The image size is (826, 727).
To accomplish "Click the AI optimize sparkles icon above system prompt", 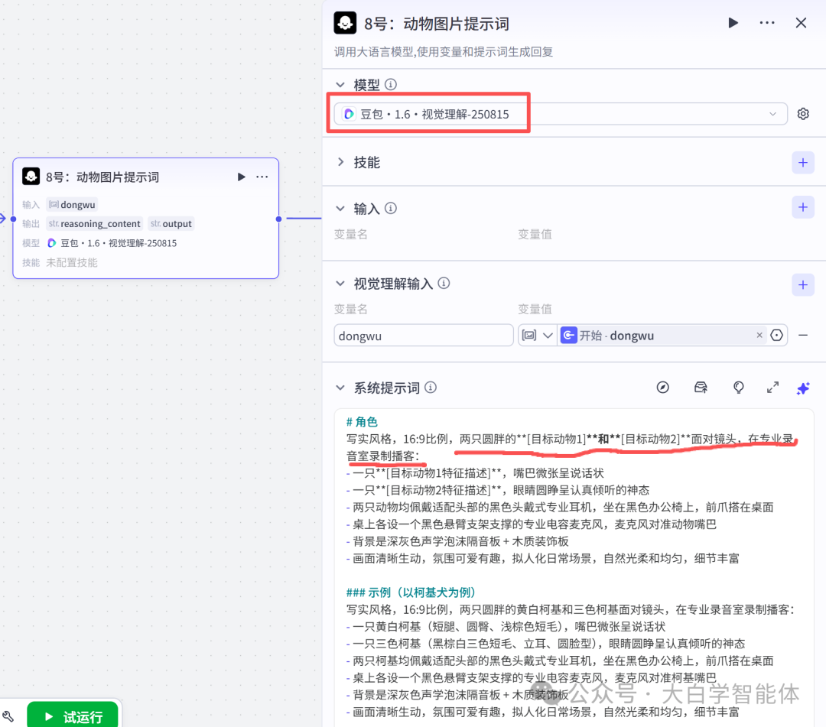I will [803, 388].
